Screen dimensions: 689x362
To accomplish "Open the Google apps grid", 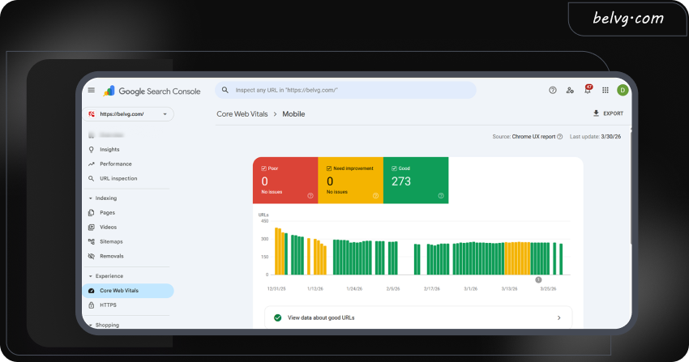I will coord(605,90).
